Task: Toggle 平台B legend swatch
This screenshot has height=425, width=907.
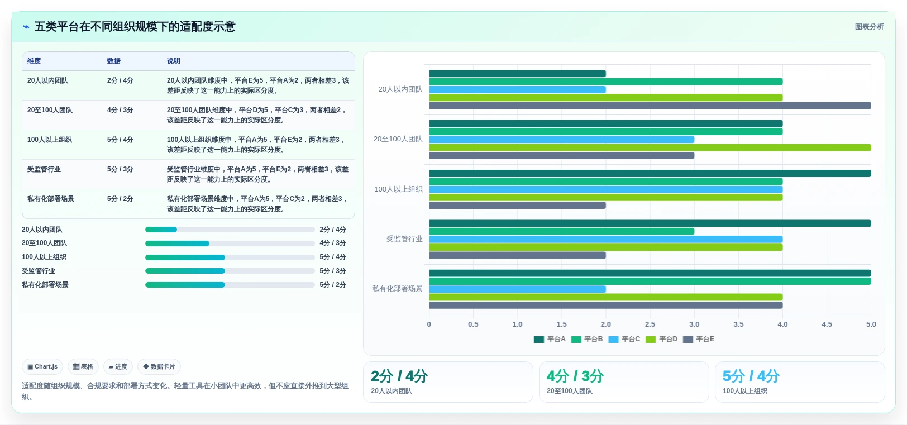Action: [x=576, y=340]
